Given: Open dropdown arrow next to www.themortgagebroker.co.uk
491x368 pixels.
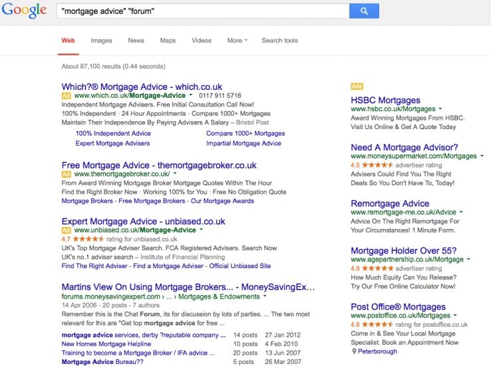Looking at the screenshot, I should click(x=174, y=174).
